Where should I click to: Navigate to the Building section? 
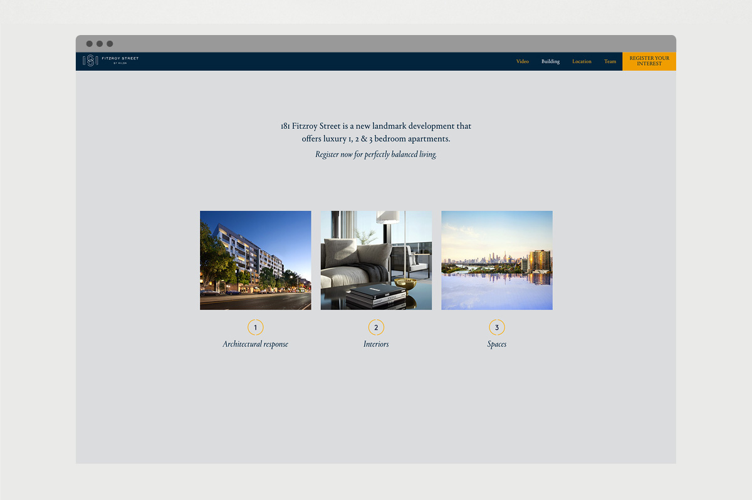550,61
